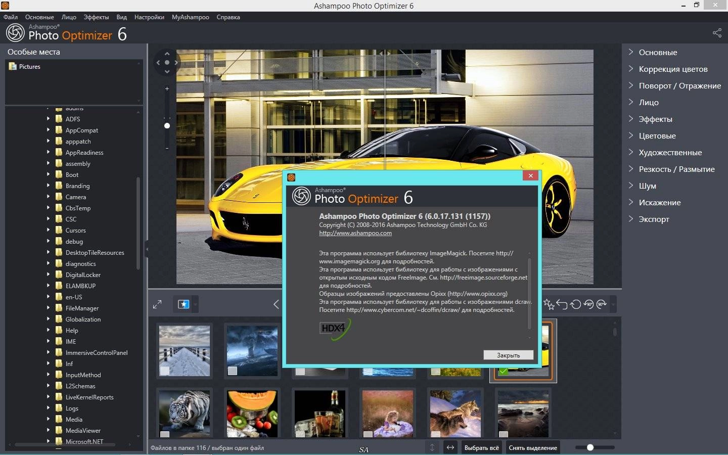Click Закрыть in the About dialog

508,355
